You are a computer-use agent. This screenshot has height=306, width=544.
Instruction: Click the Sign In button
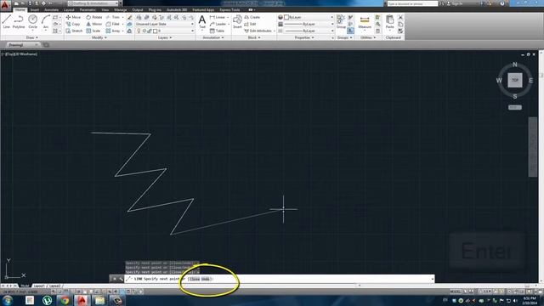coord(455,3)
